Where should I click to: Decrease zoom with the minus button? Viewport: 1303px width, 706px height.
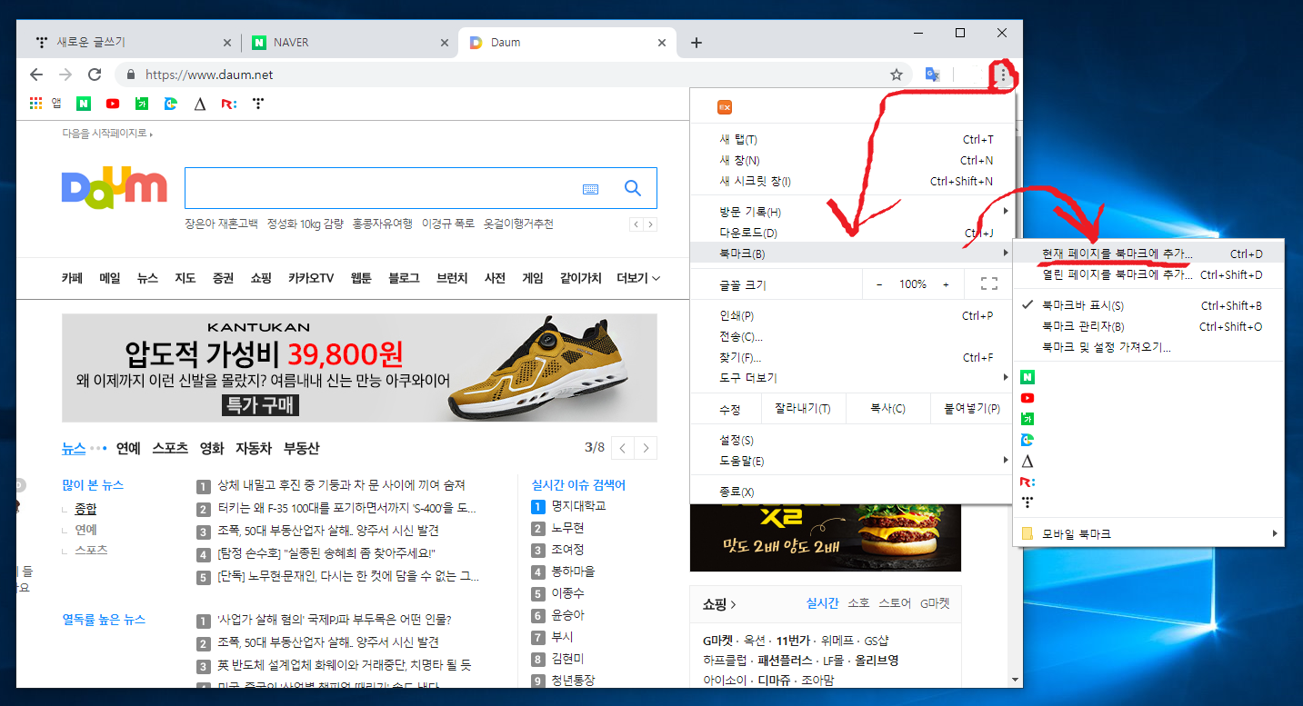(x=879, y=284)
